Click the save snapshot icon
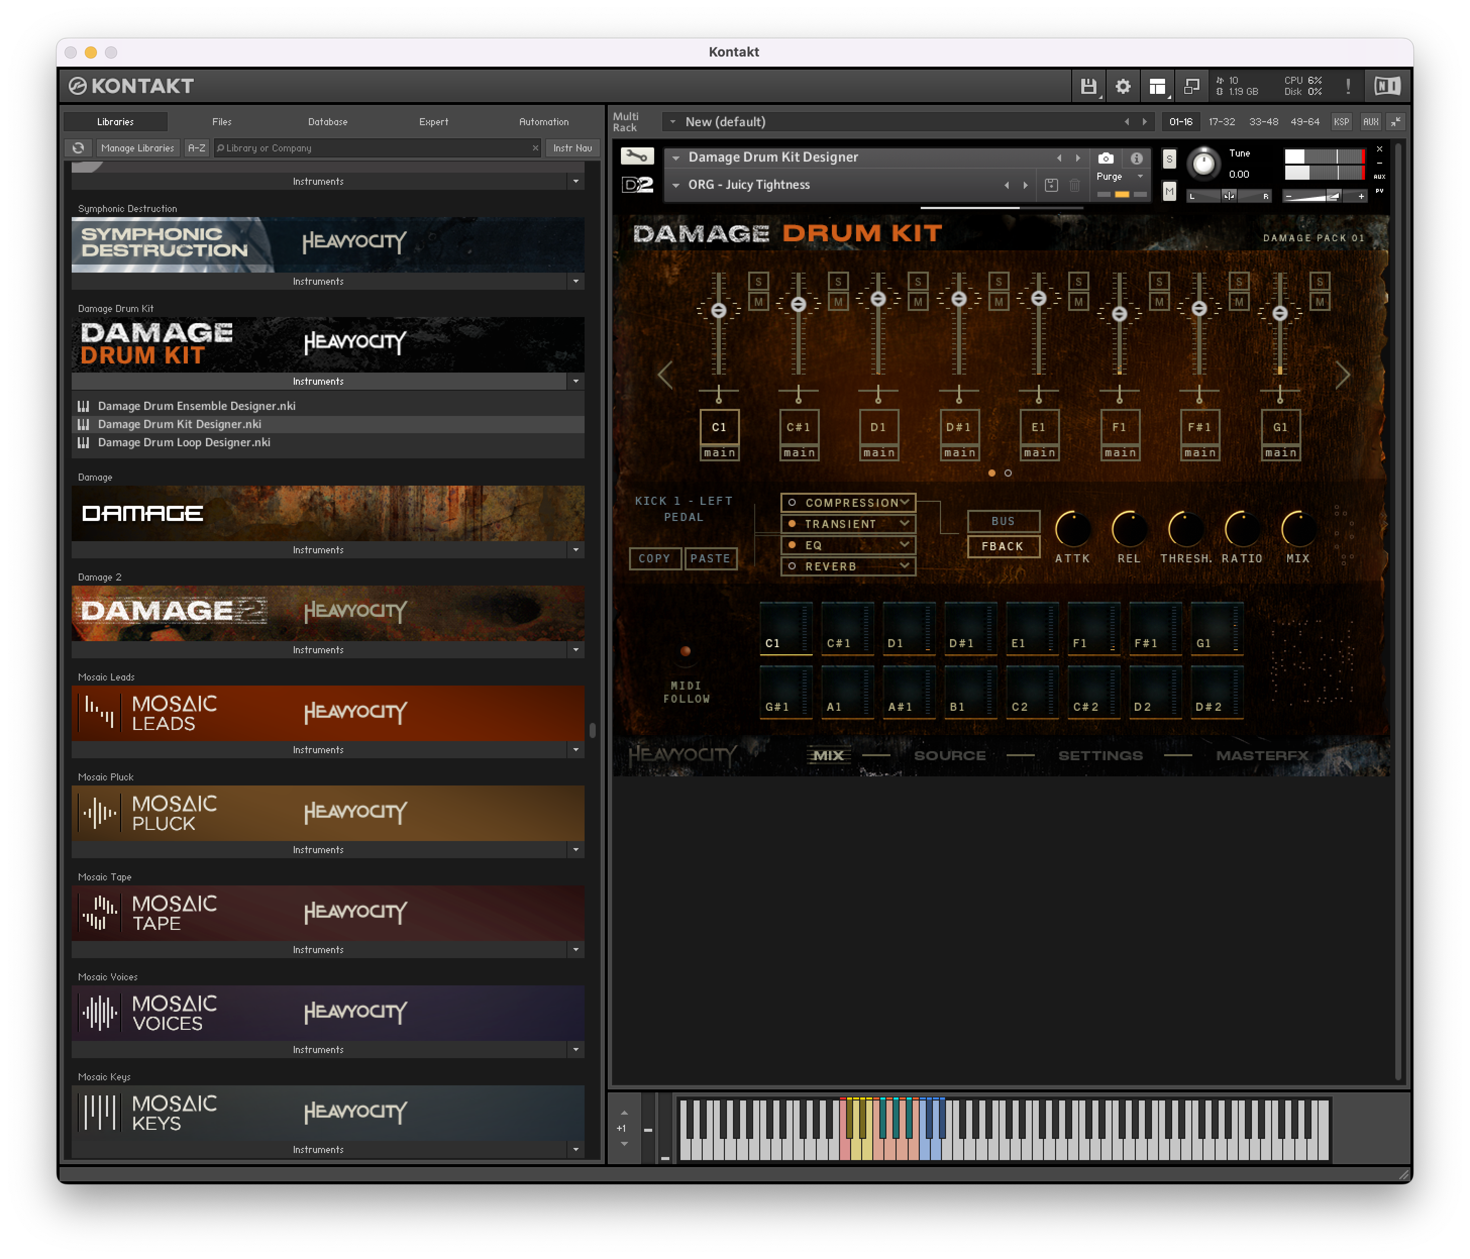The image size is (1470, 1259). (1052, 185)
